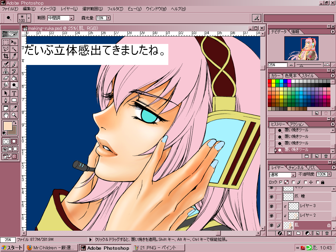
Task: Select the Zoom tool
Action: [14, 115]
